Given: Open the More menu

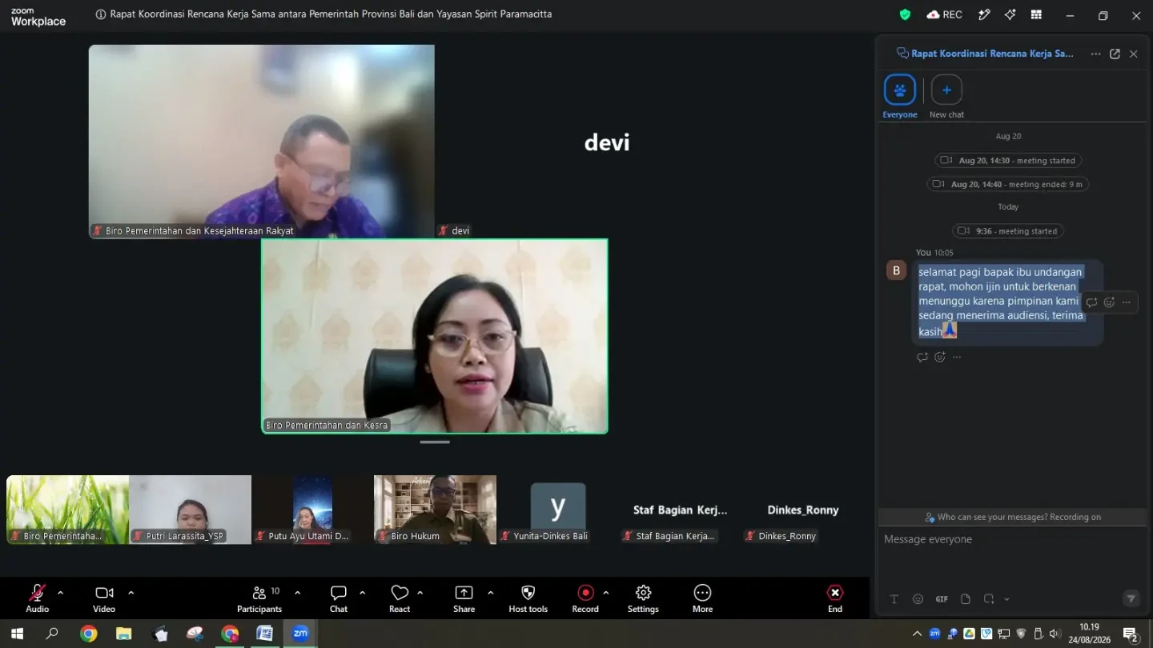Looking at the screenshot, I should pyautogui.click(x=702, y=593).
